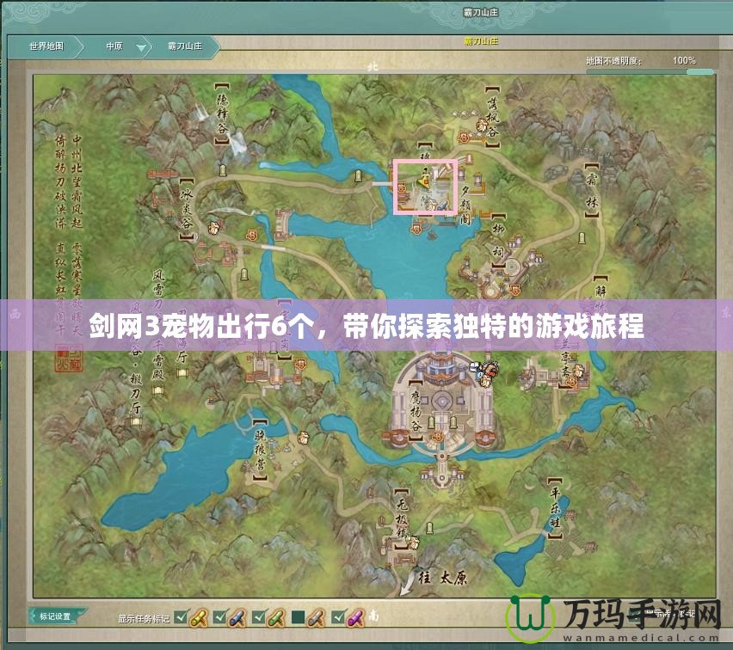This screenshot has height=650, width=733.
Task: Expand the 中原 dropdown arrow
Action: pos(141,47)
